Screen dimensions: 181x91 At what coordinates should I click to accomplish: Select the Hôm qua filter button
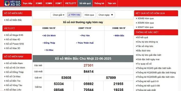tap(89, 15)
